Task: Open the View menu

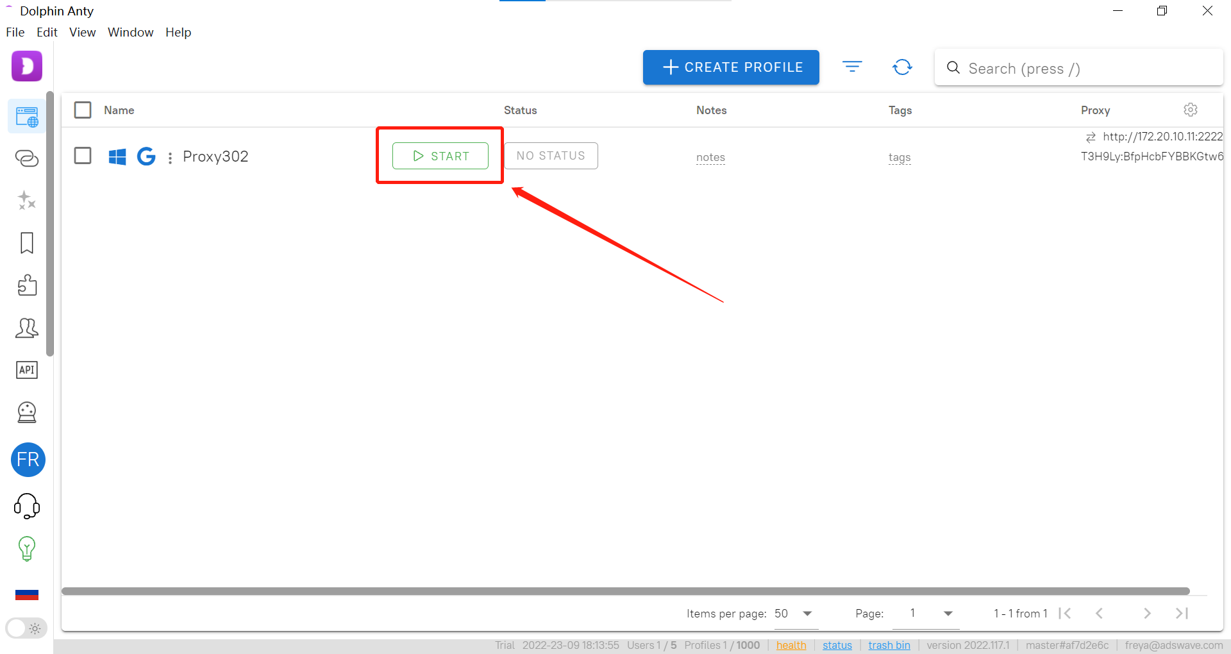Action: pos(82,32)
